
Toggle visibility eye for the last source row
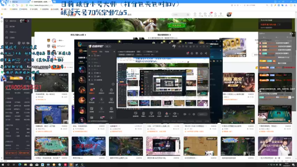click(x=89, y=80)
